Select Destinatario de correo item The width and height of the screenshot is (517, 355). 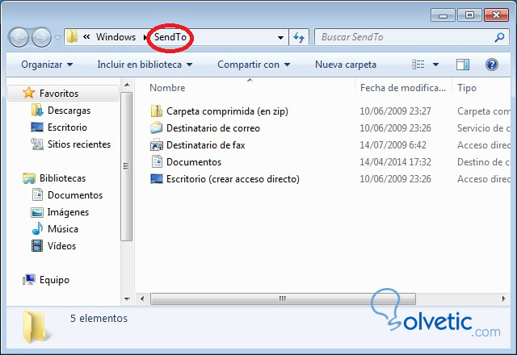(213, 128)
